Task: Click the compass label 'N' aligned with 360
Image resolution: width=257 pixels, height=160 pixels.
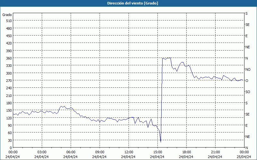Action: tap(246, 58)
